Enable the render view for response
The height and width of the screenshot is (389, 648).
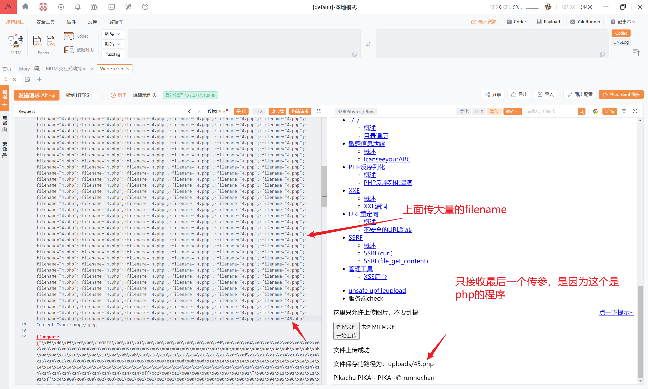pos(494,111)
